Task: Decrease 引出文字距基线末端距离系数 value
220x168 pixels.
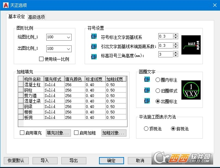Action: [175, 47]
